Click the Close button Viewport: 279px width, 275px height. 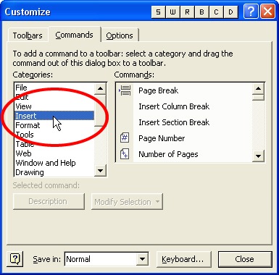(245, 259)
